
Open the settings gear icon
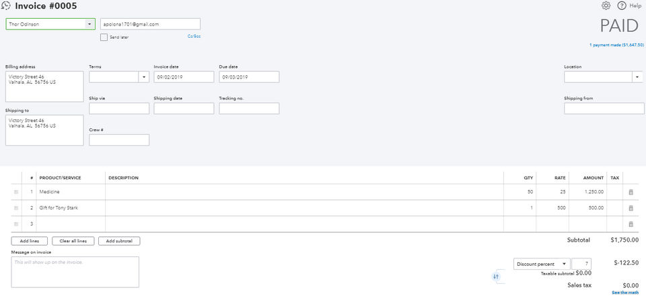[x=606, y=6]
